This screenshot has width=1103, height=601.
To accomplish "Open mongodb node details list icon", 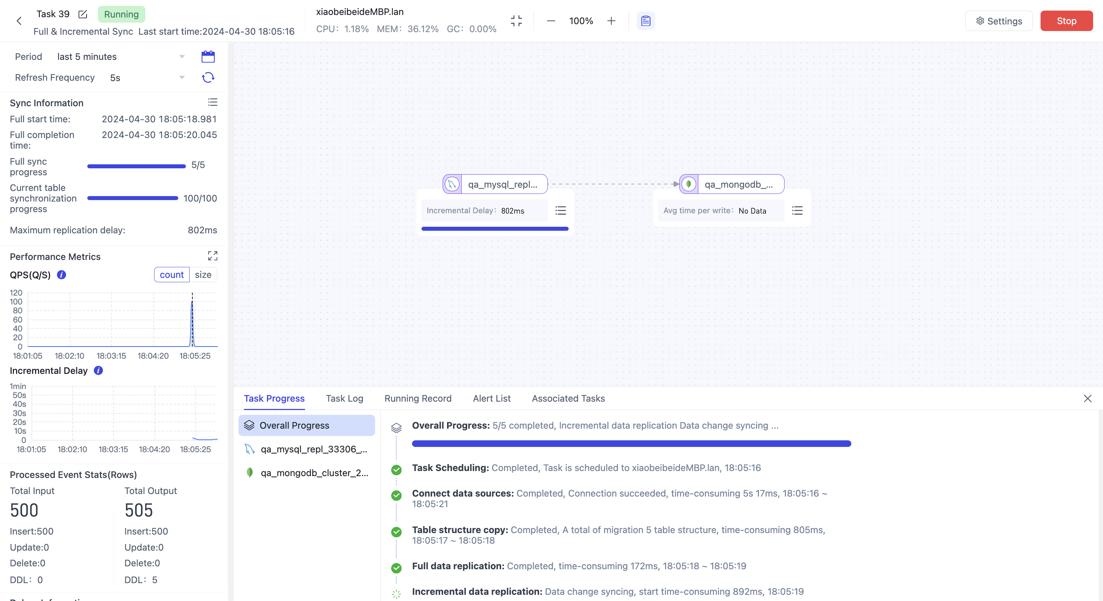I will coord(797,211).
